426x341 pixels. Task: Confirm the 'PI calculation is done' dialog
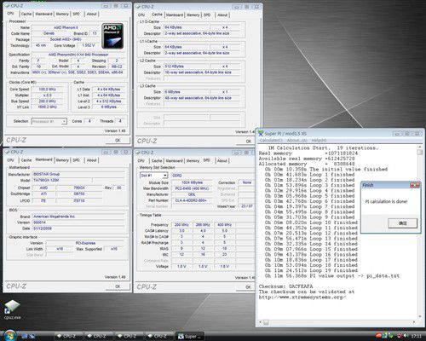(403, 223)
